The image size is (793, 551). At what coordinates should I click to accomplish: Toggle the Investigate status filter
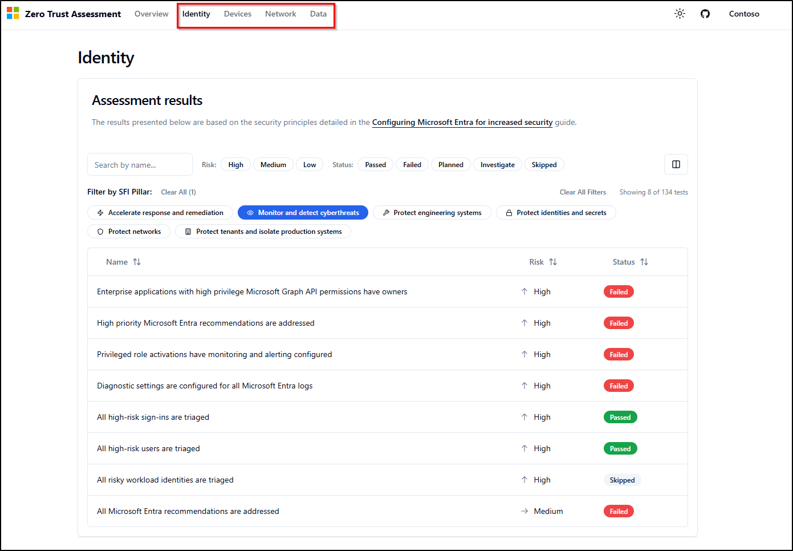[x=498, y=165]
